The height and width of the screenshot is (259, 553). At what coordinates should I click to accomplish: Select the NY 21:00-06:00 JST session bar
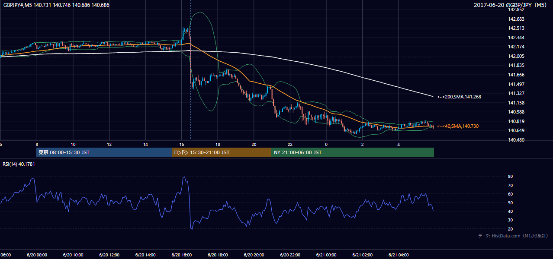click(x=353, y=152)
